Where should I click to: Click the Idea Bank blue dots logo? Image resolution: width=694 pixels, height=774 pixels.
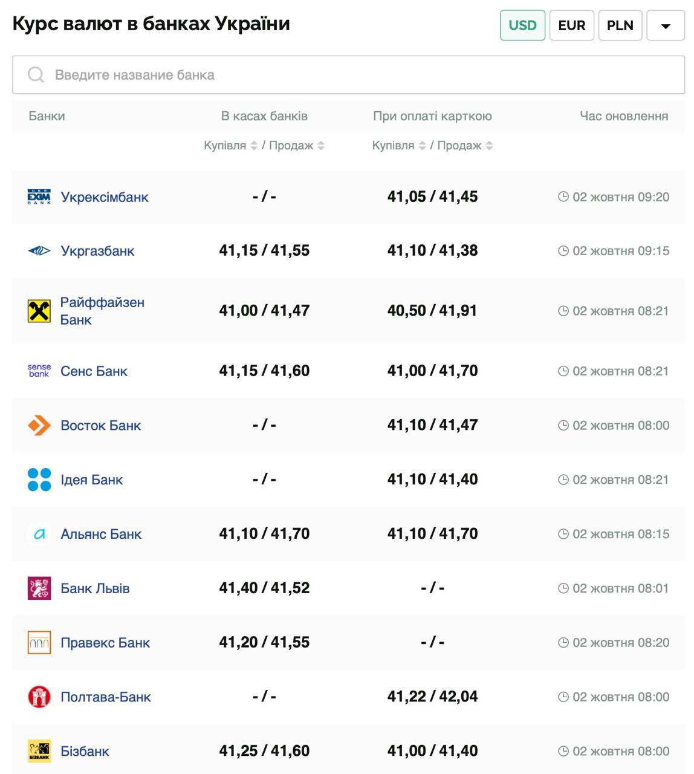coord(39,480)
